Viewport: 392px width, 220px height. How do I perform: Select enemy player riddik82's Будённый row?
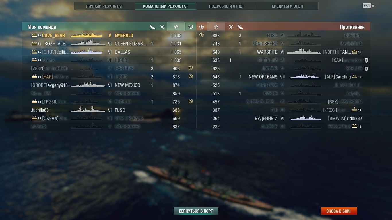[284, 118]
